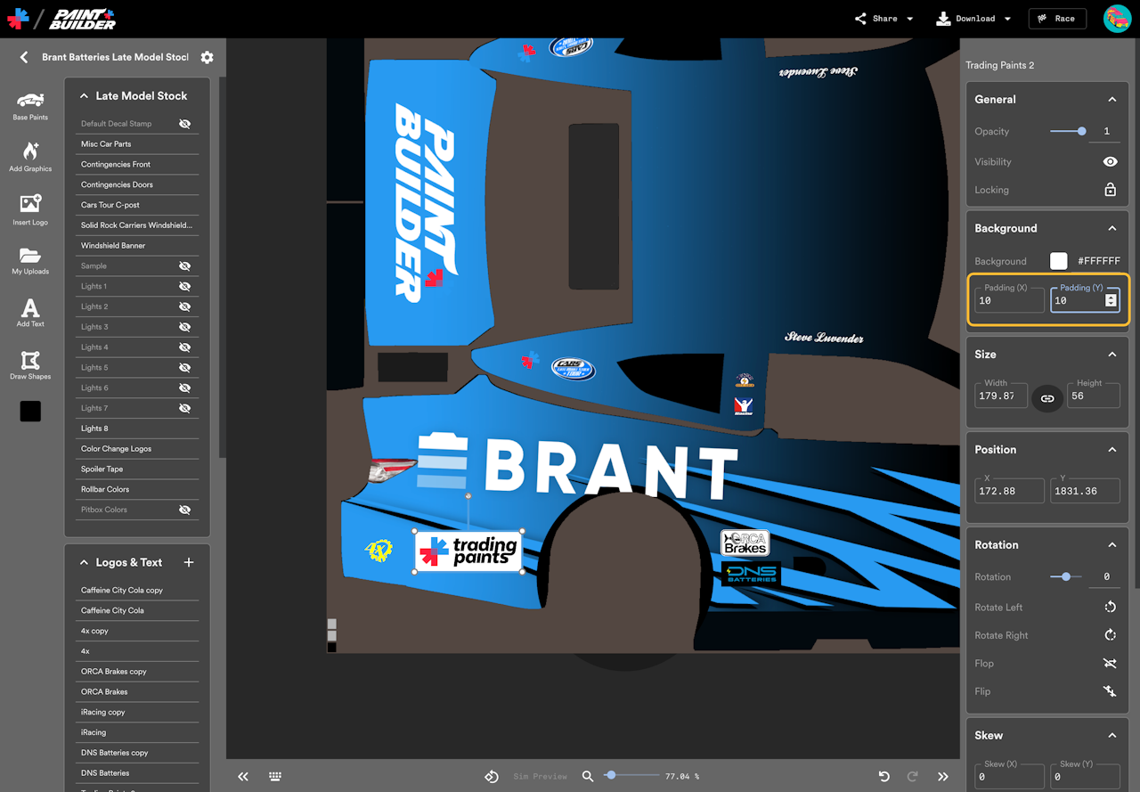The height and width of the screenshot is (792, 1140).
Task: Open the white Background color swatch
Action: tap(1058, 261)
